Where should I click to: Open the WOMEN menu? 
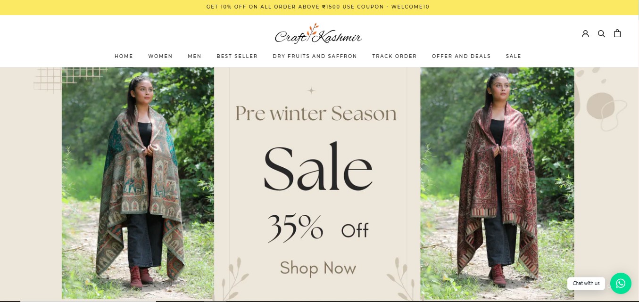tap(160, 56)
